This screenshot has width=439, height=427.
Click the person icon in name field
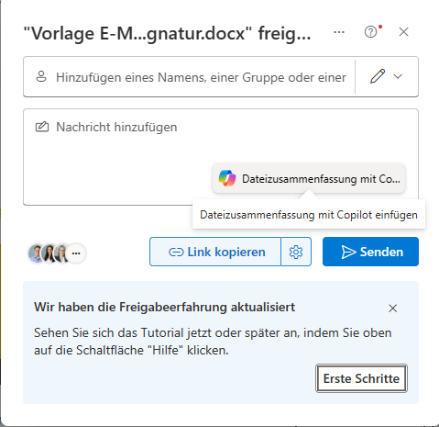click(41, 76)
